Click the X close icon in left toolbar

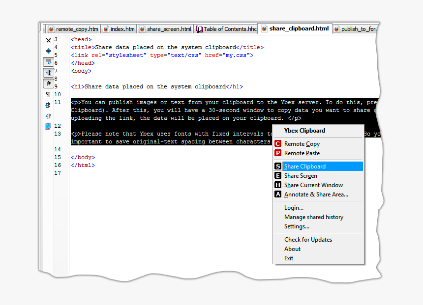(x=48, y=40)
